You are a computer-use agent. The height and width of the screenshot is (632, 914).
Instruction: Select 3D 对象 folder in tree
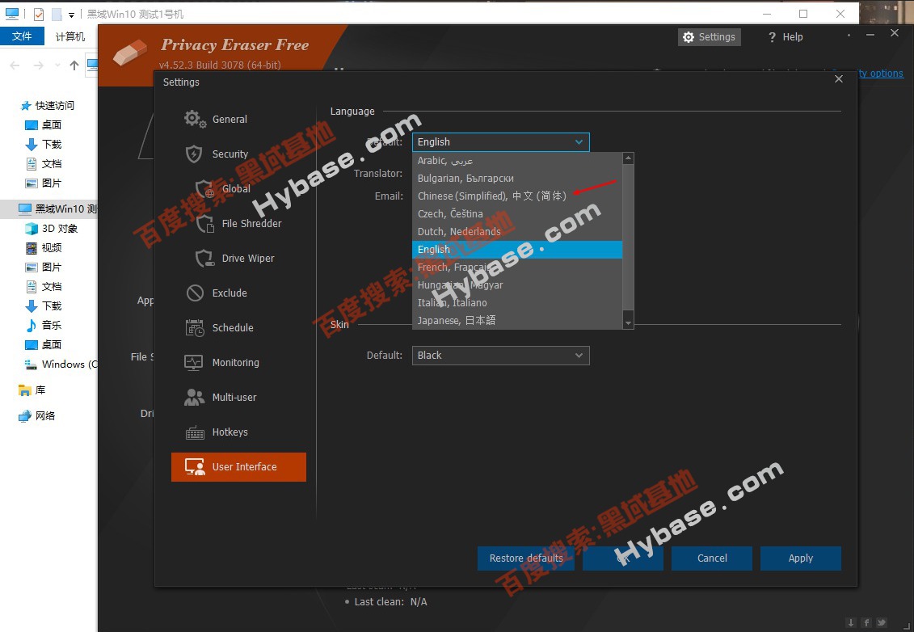point(51,229)
